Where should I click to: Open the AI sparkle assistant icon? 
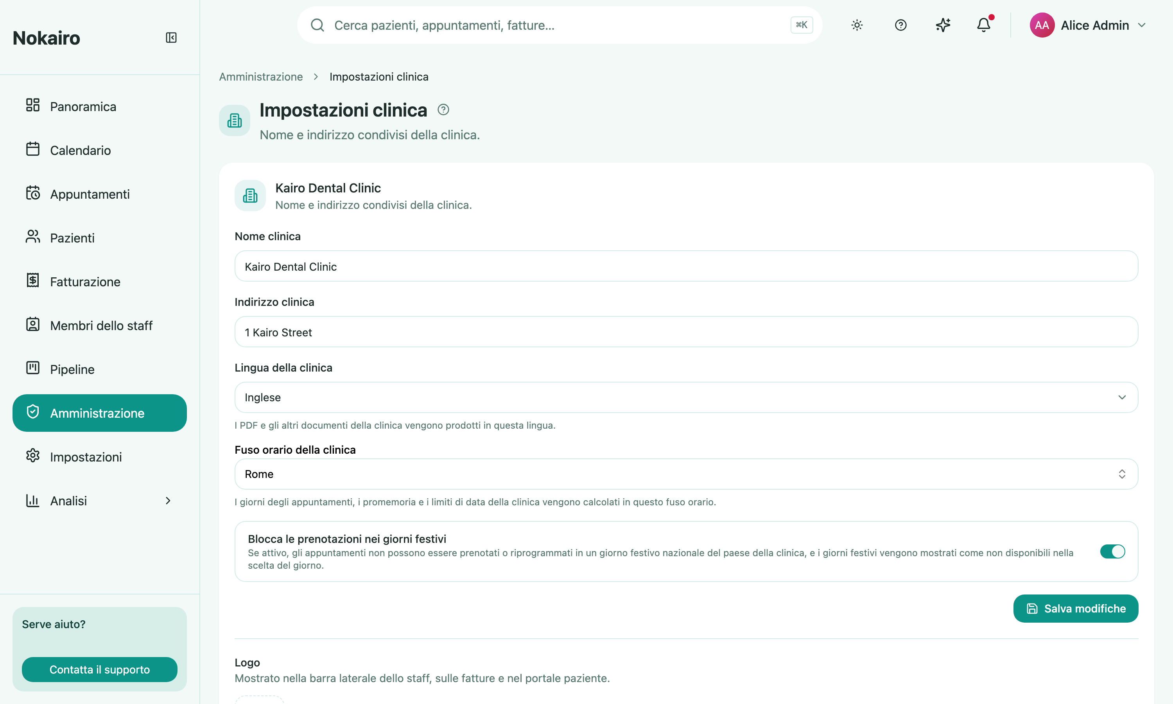click(x=943, y=25)
